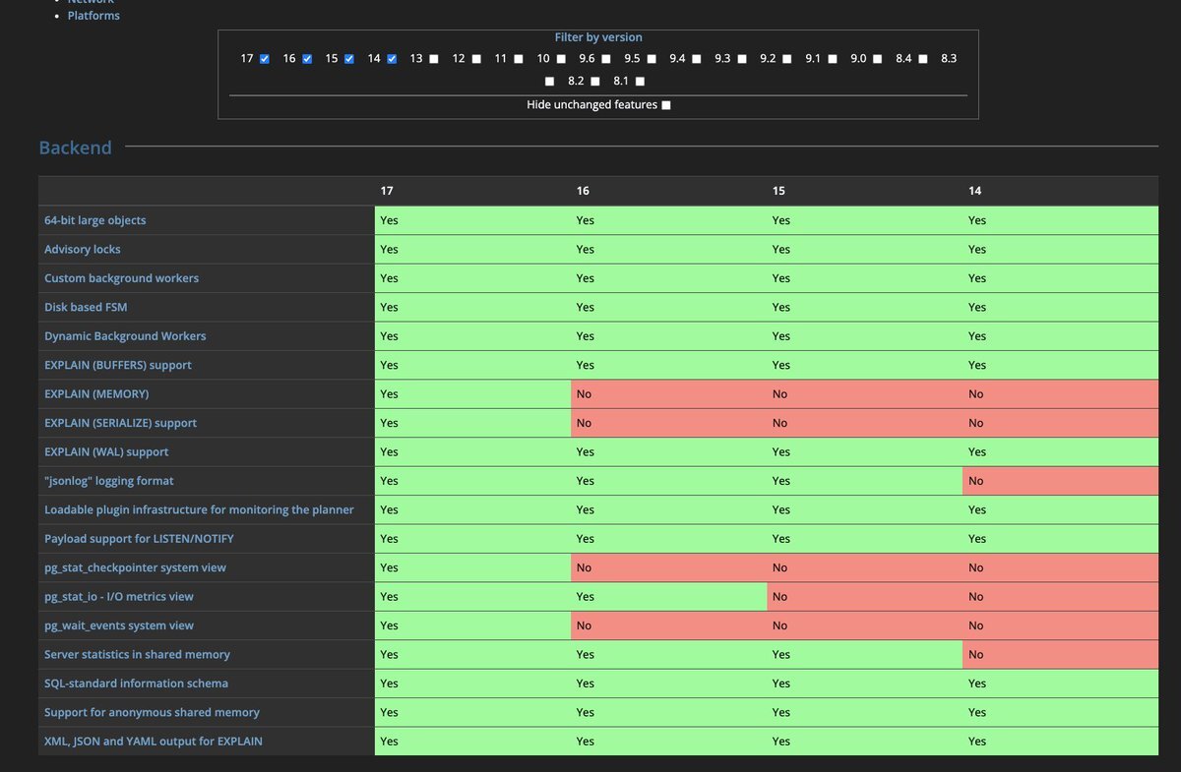Image resolution: width=1181 pixels, height=772 pixels.
Task: Tick the 8.2 version checkbox
Action: pos(595,82)
